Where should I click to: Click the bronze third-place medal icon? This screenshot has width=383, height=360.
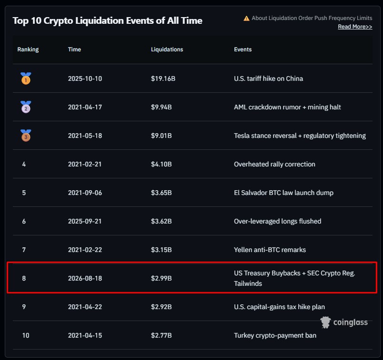tap(26, 136)
